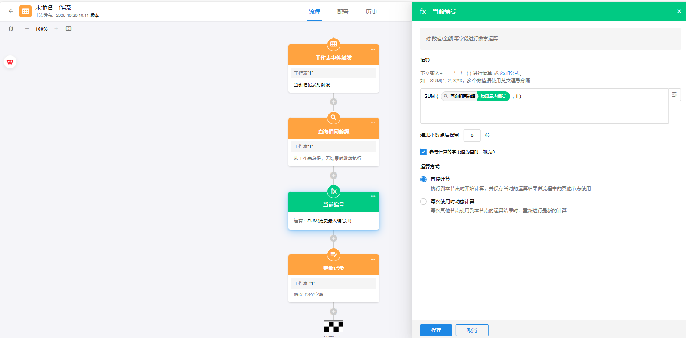Click the red WPS floating icon
The image size is (686, 338).
point(10,62)
